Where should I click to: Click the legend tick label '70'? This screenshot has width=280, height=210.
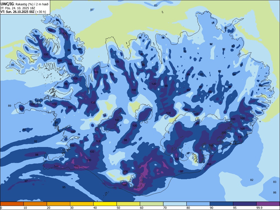tap(165, 208)
